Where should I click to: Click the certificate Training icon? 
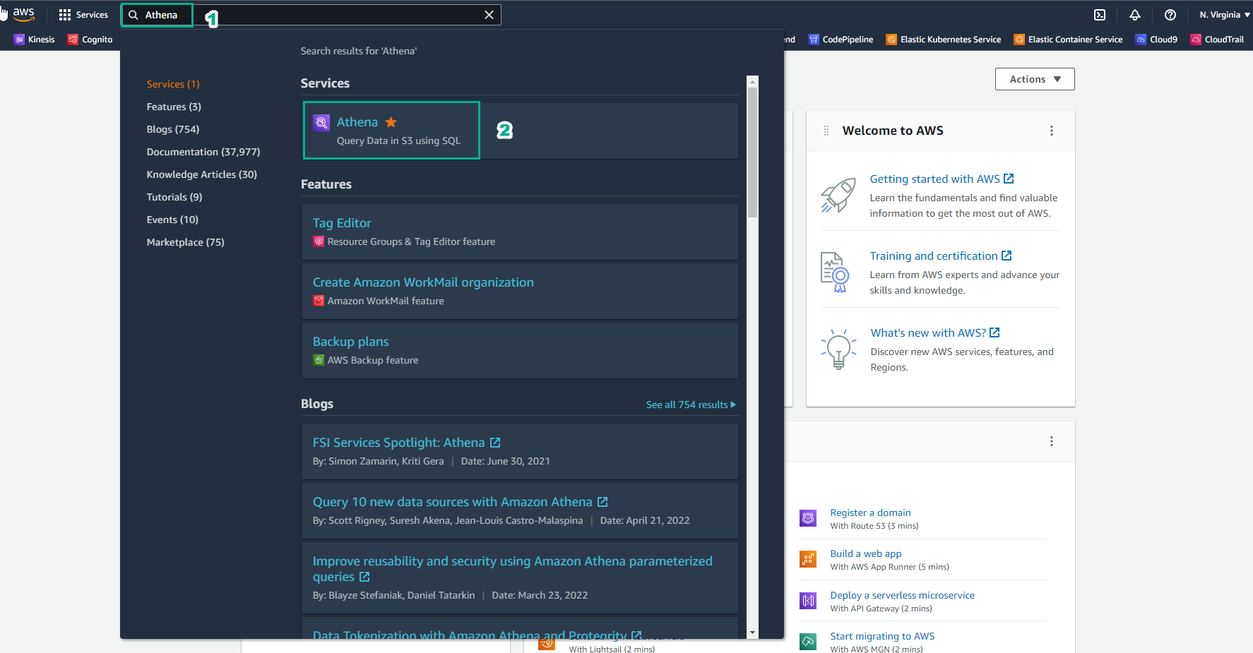(x=835, y=272)
